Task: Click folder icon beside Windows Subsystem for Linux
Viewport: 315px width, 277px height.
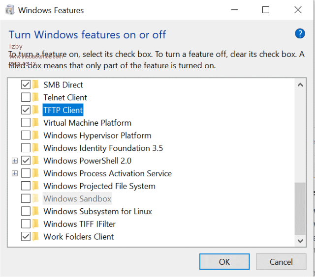Action: (x=36, y=211)
